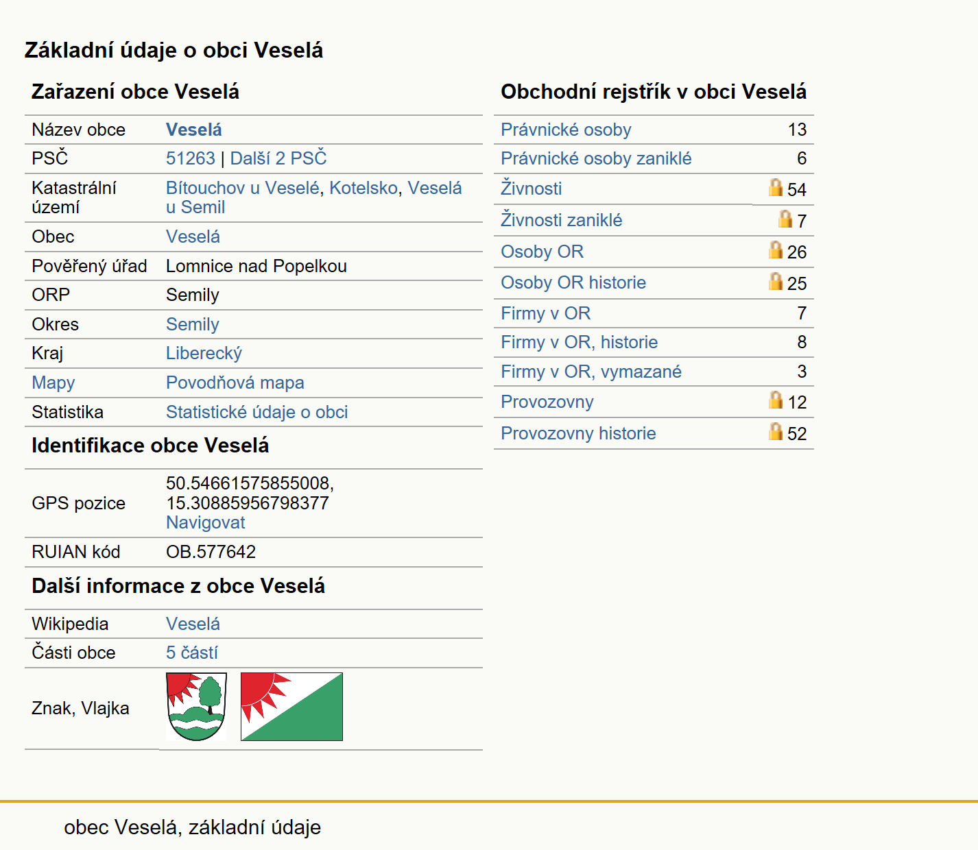
Task: Open Právnické osoby zaniklé listing
Action: click(596, 158)
